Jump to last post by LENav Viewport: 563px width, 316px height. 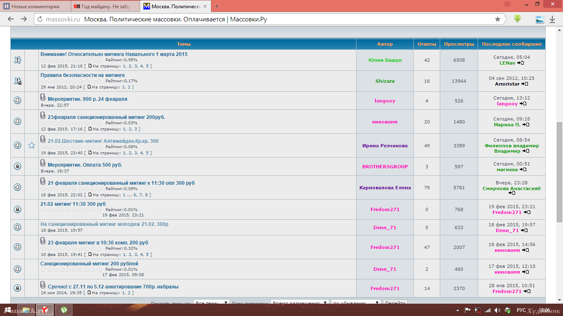521,63
